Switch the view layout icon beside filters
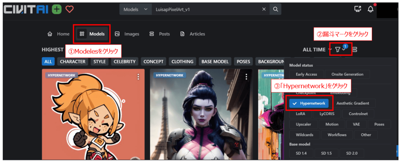Viewport: 400px width, 162px height. click(x=355, y=50)
